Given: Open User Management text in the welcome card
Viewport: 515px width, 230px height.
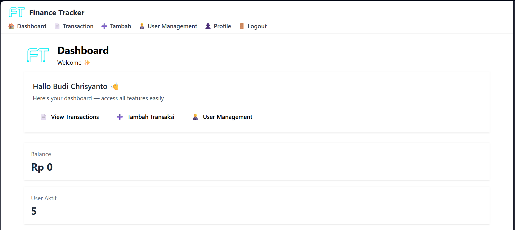Looking at the screenshot, I should (227, 117).
